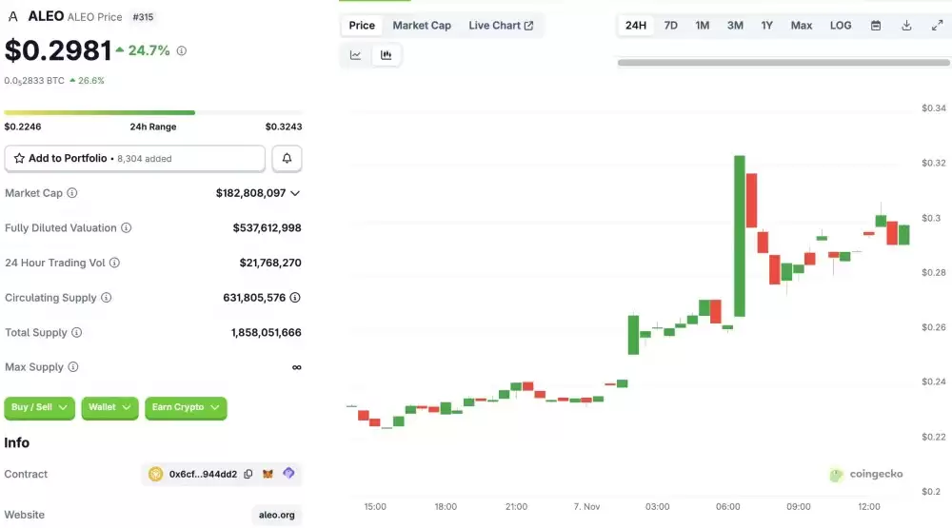Add token to MetaMask via fox icon
Image resolution: width=952 pixels, height=528 pixels.
pos(268,474)
